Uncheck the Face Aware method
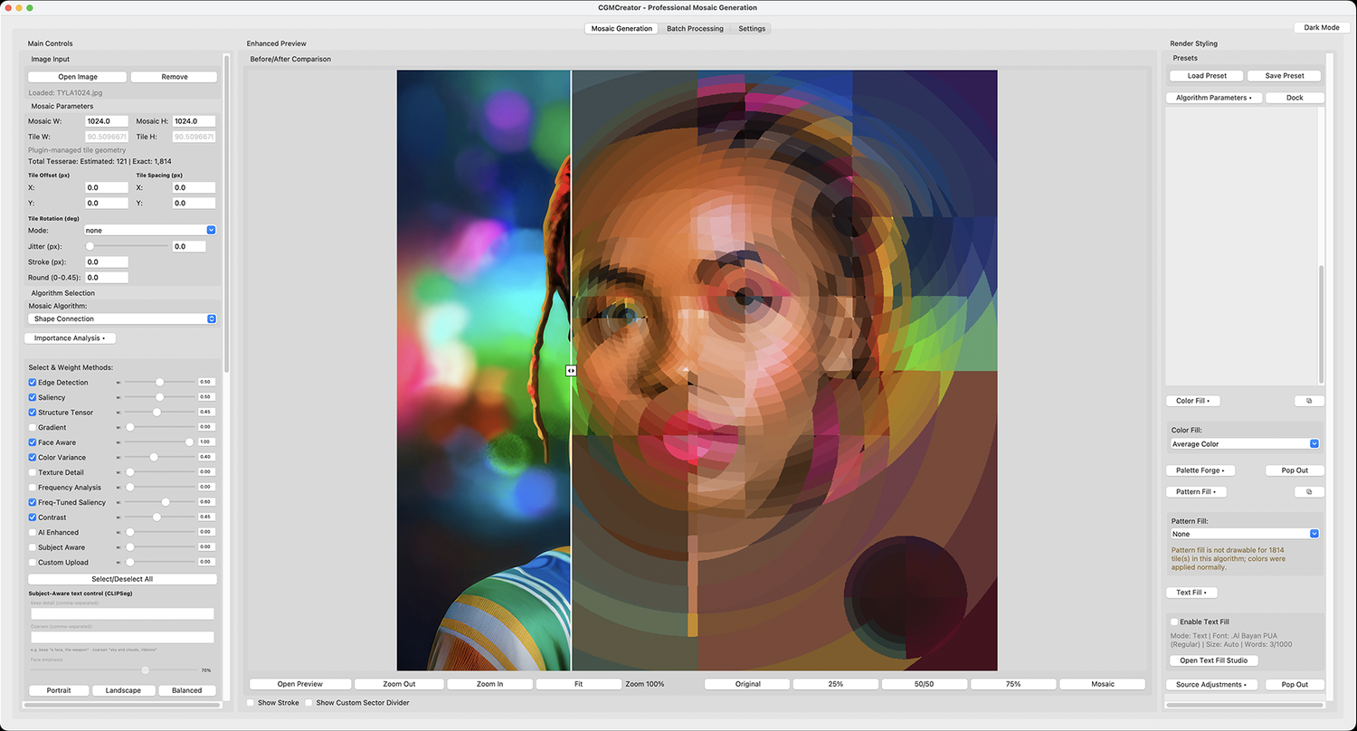The image size is (1357, 731). [x=33, y=442]
